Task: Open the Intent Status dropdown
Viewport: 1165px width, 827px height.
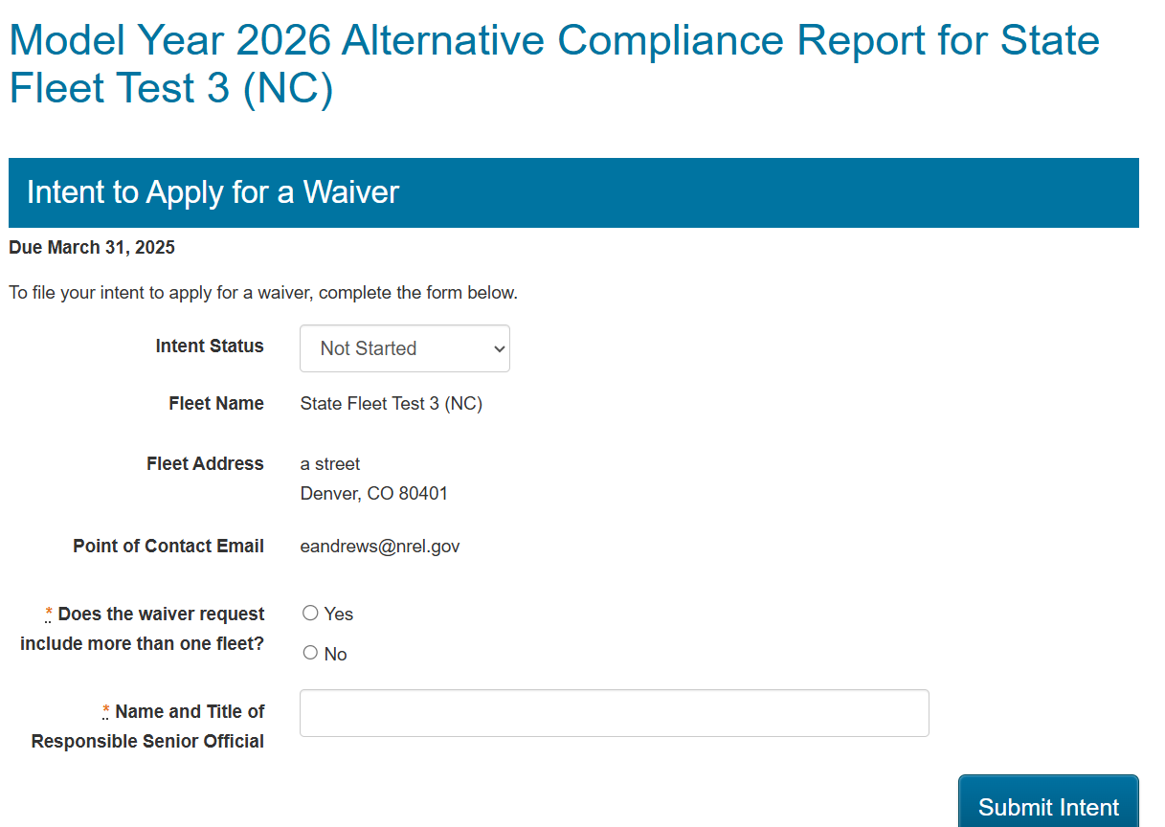Action: 404,348
